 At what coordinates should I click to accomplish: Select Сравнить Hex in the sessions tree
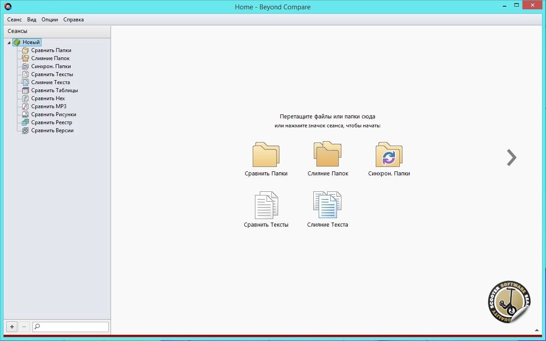pos(48,98)
